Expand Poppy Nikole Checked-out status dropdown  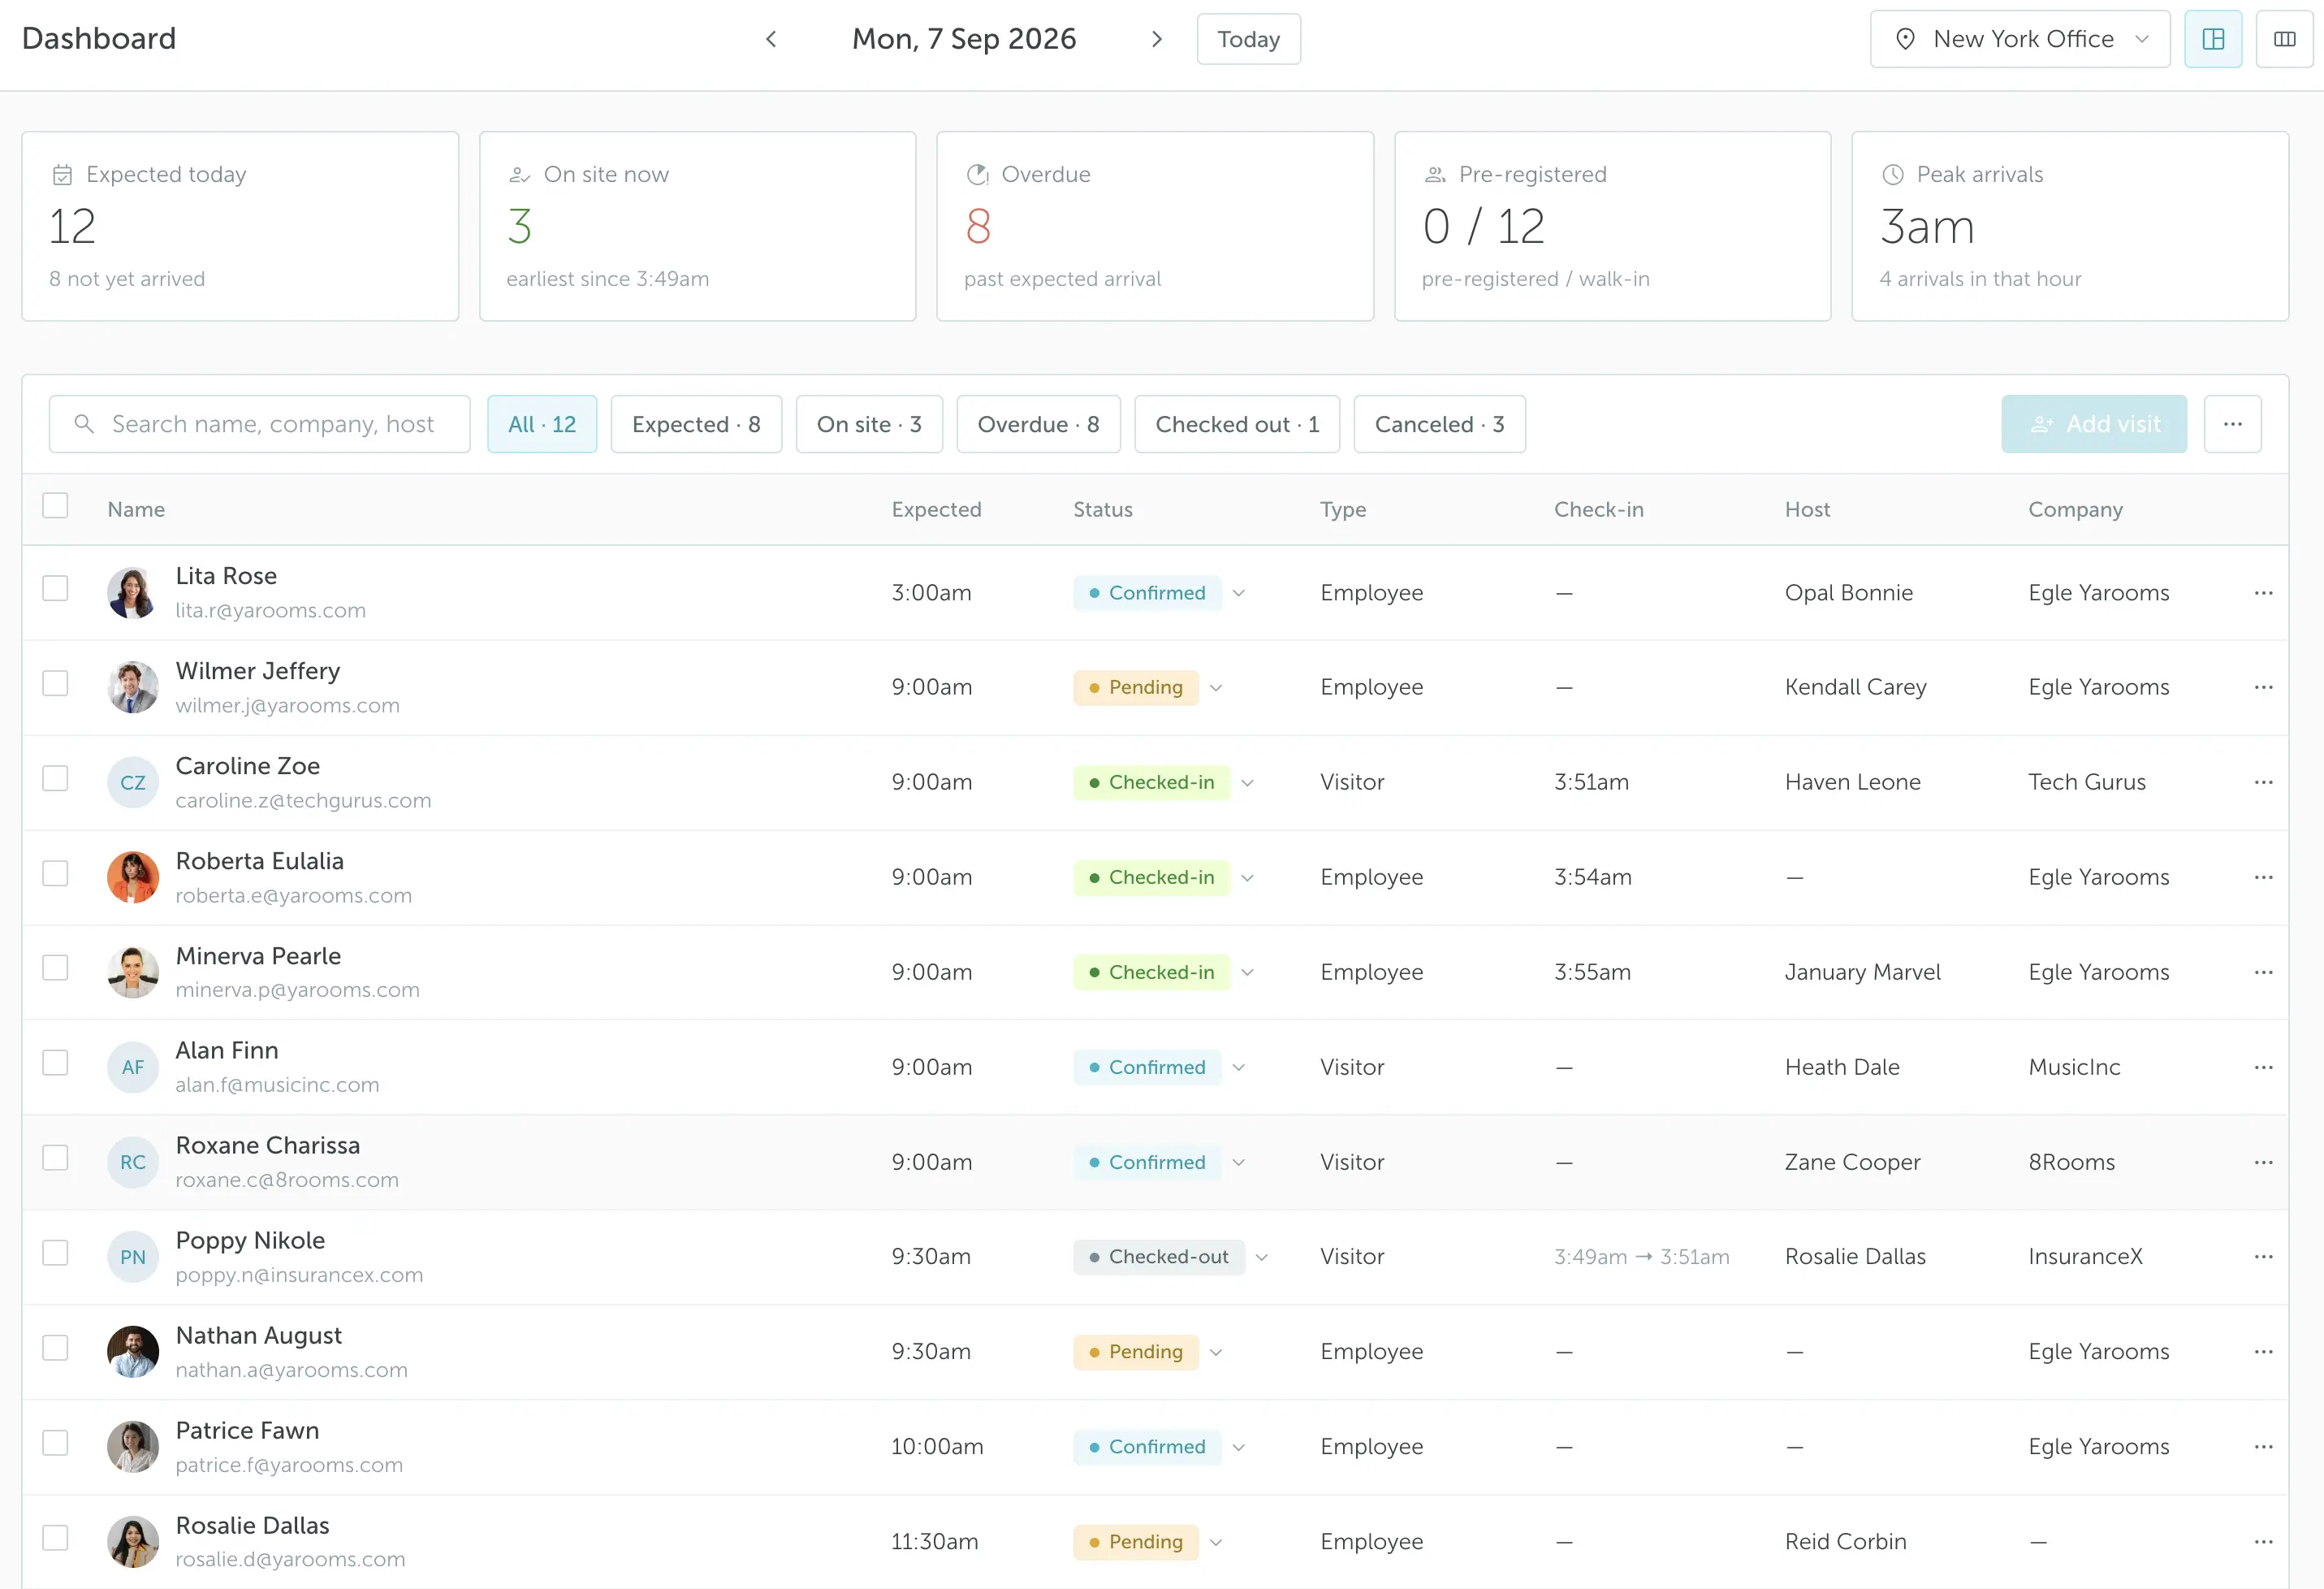pyautogui.click(x=1262, y=1258)
